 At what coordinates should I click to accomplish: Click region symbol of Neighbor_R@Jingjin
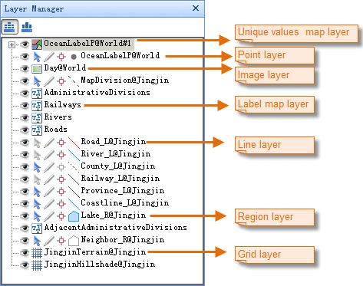74,241
